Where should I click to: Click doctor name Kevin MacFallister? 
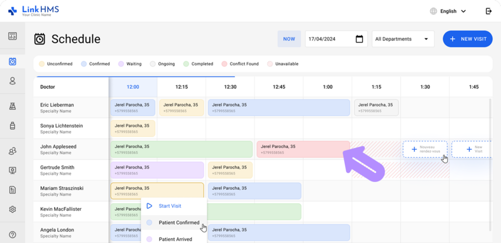[61, 209]
